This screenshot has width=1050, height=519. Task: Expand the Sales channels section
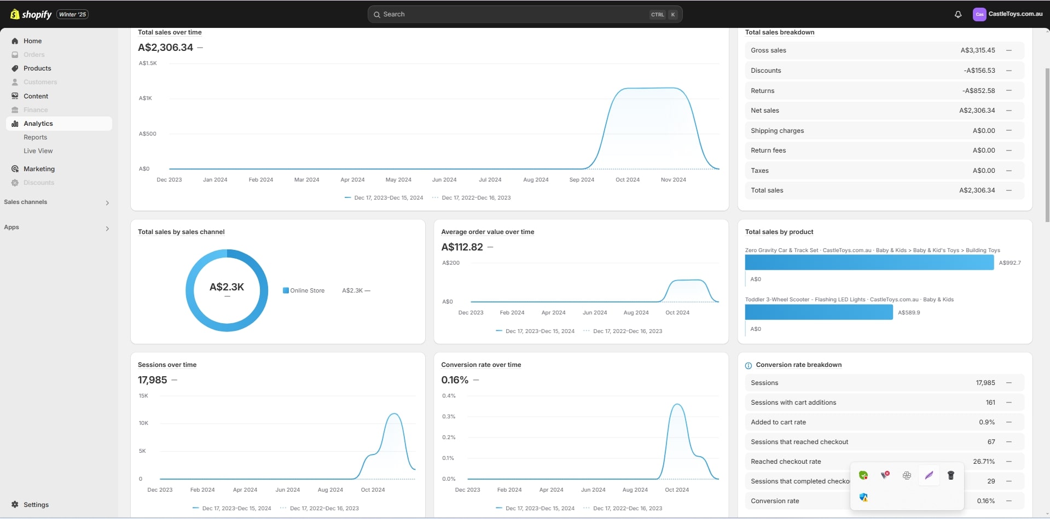point(107,203)
